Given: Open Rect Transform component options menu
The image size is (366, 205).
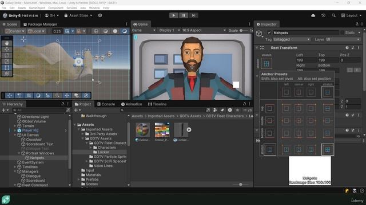Looking at the screenshot, I should click(359, 48).
